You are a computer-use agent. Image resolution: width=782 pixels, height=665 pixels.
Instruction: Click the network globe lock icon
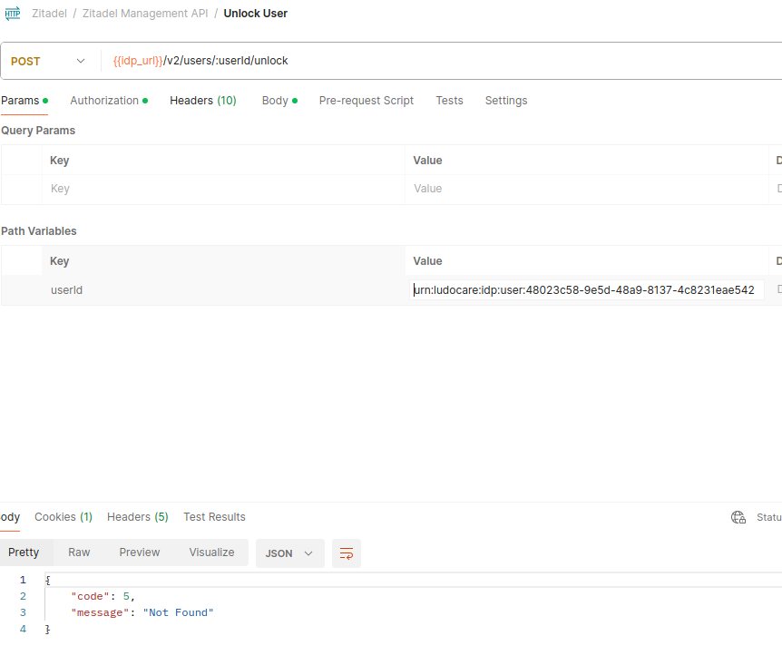[x=738, y=517]
